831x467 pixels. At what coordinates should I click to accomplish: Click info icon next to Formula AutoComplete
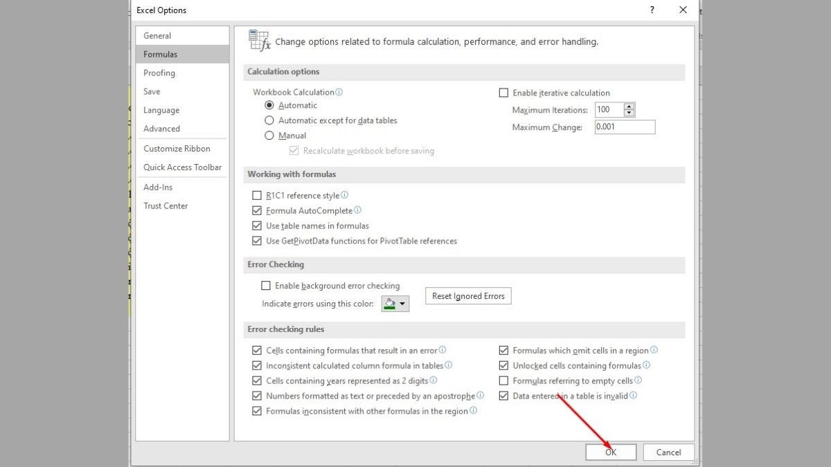pyautogui.click(x=358, y=210)
